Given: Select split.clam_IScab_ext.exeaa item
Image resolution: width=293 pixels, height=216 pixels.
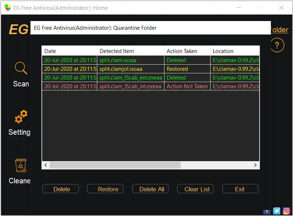Looking at the screenshot, I should coord(131,78).
